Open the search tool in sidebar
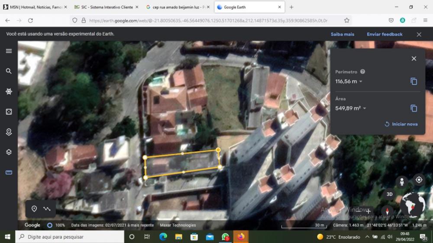This screenshot has width=433, height=243. (x=9, y=71)
